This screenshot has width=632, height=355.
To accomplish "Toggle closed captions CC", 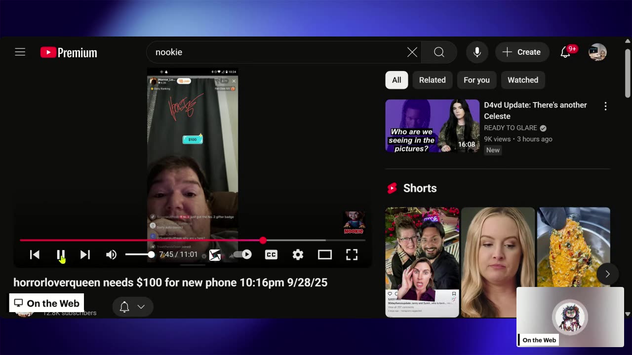I will pos(271,254).
